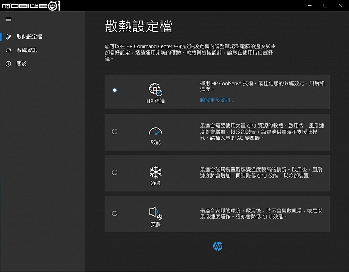Follow the 瞭解更多資訊... link
This screenshot has height=272, width=349.
tap(217, 100)
